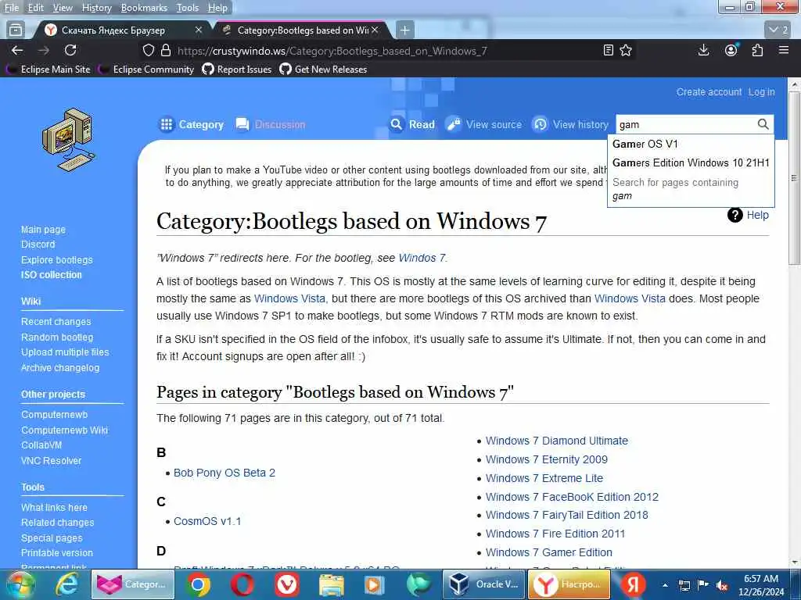The height and width of the screenshot is (600, 801).
Task: Open Eclipse Main Site bookmark
Action: click(x=49, y=70)
